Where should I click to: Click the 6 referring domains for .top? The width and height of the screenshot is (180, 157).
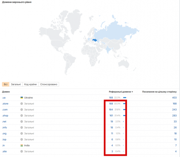[112, 140]
